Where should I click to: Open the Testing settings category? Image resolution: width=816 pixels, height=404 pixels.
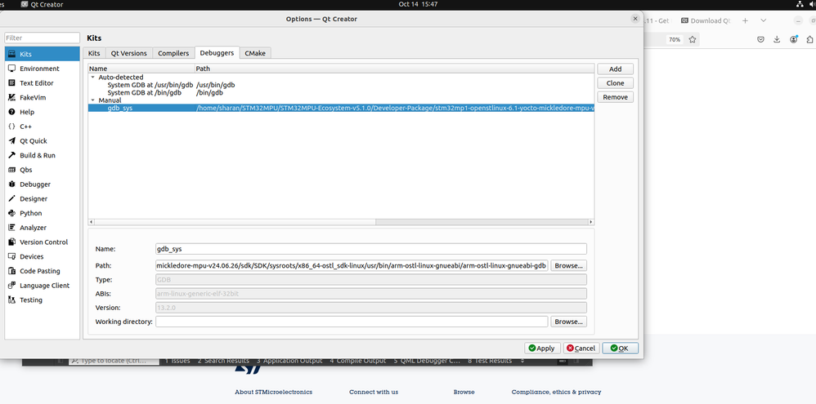click(43, 300)
